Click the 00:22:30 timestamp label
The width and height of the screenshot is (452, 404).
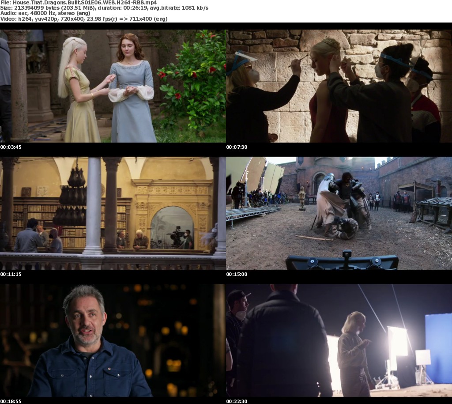(237, 401)
